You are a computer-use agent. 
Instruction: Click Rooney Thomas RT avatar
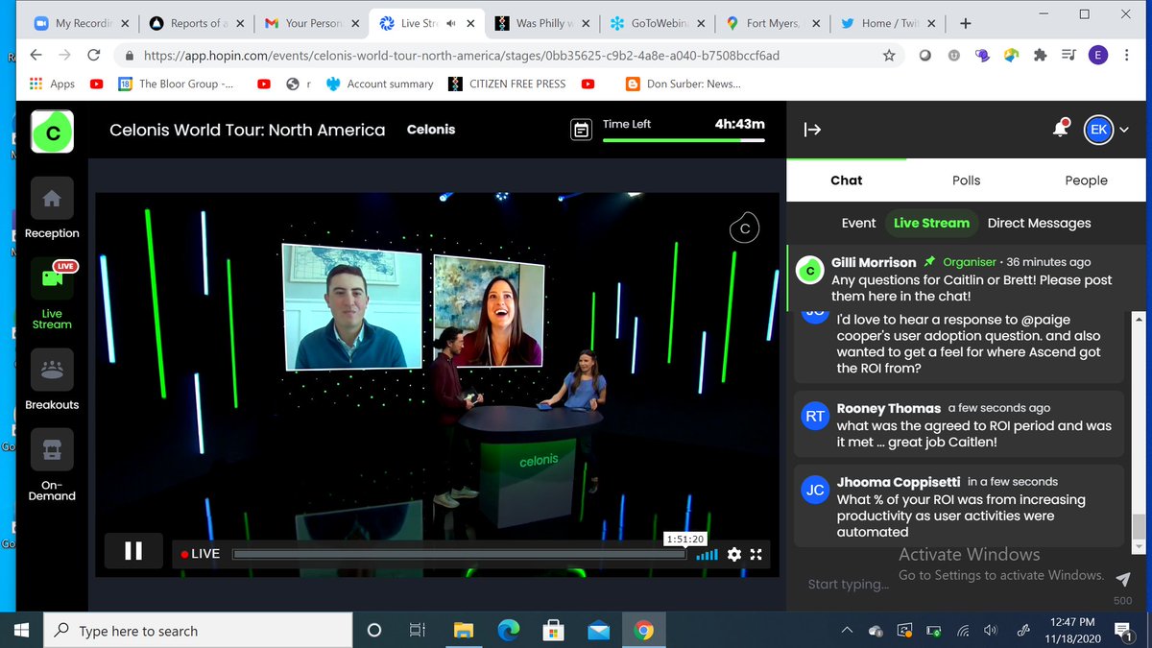(815, 416)
